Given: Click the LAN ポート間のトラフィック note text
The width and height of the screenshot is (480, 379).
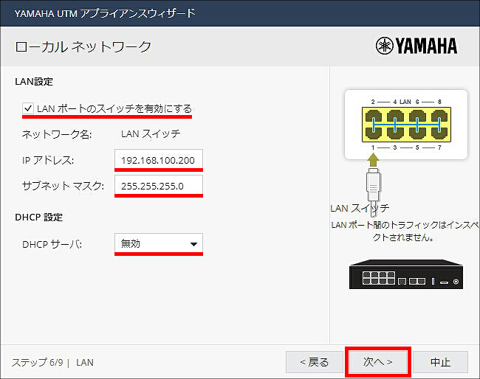Looking at the screenshot, I should tap(405, 231).
